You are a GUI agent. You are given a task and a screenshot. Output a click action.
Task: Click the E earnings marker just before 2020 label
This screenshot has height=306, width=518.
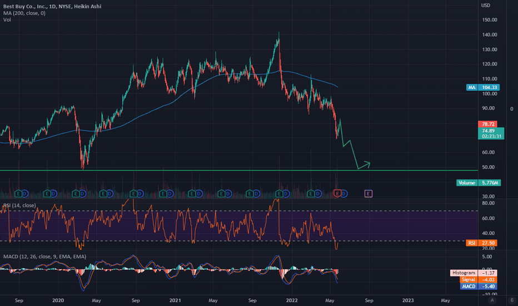[47, 194]
